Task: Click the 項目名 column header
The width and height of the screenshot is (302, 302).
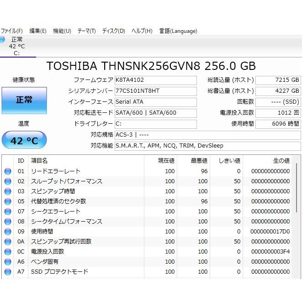Action: [x=86, y=161]
